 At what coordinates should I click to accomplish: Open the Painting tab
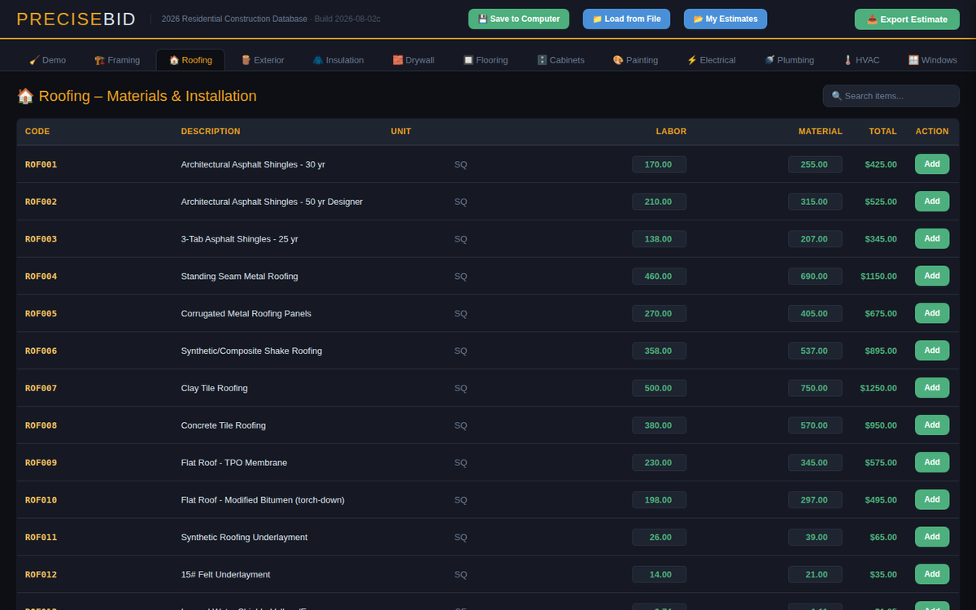(635, 60)
